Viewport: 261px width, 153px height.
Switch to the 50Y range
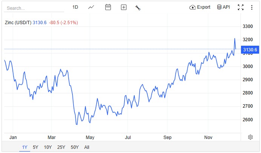[x=75, y=147]
